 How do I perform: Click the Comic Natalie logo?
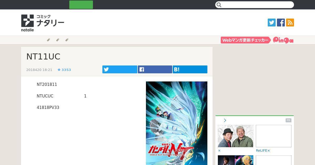click(43, 23)
